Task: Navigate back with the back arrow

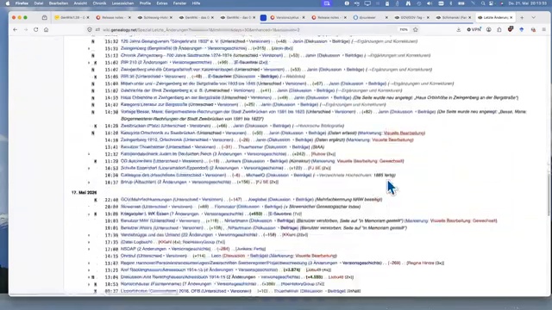Action: coord(16,30)
